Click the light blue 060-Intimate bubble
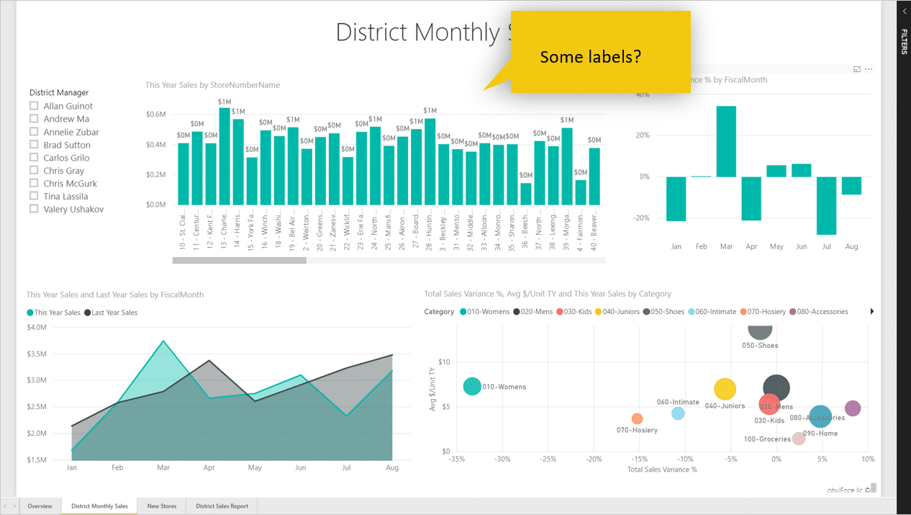The image size is (911, 515). 678,413
